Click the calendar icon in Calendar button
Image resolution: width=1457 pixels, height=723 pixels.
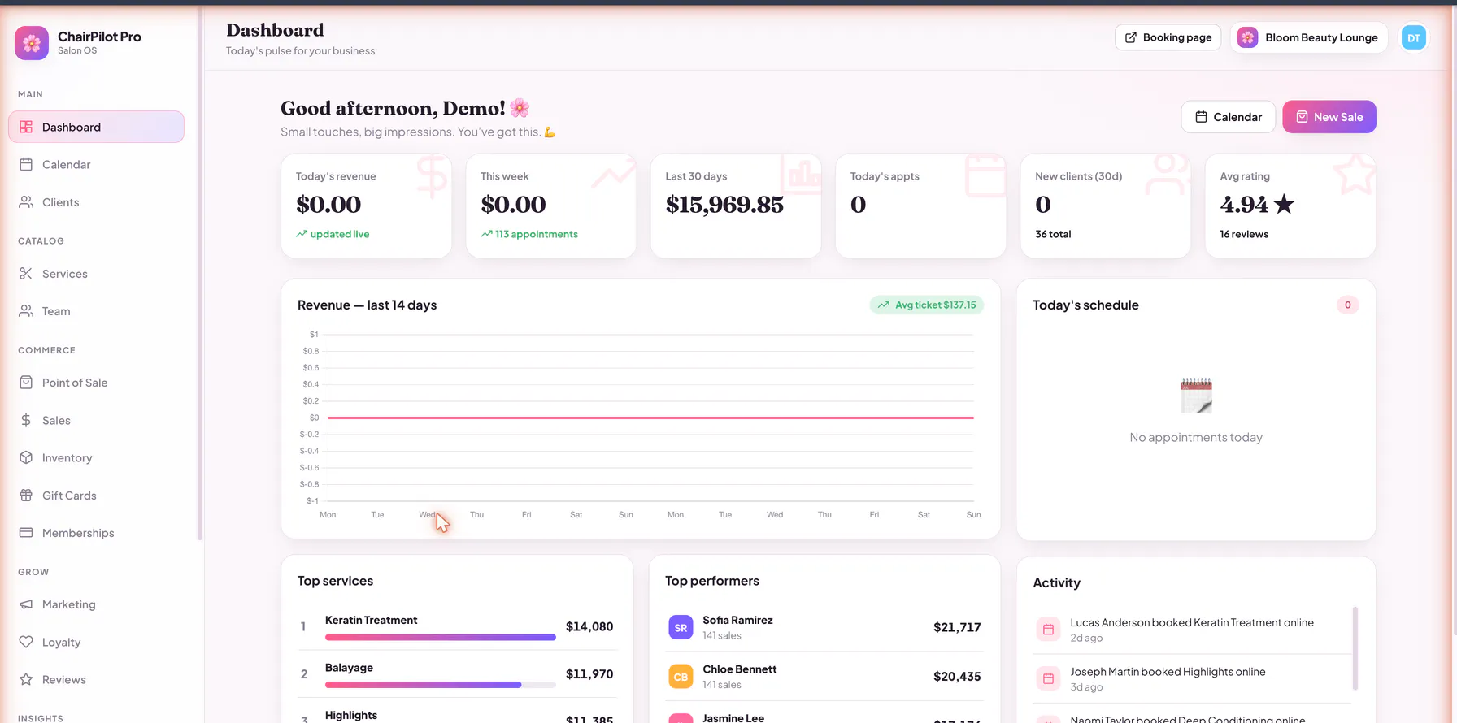pos(1201,117)
